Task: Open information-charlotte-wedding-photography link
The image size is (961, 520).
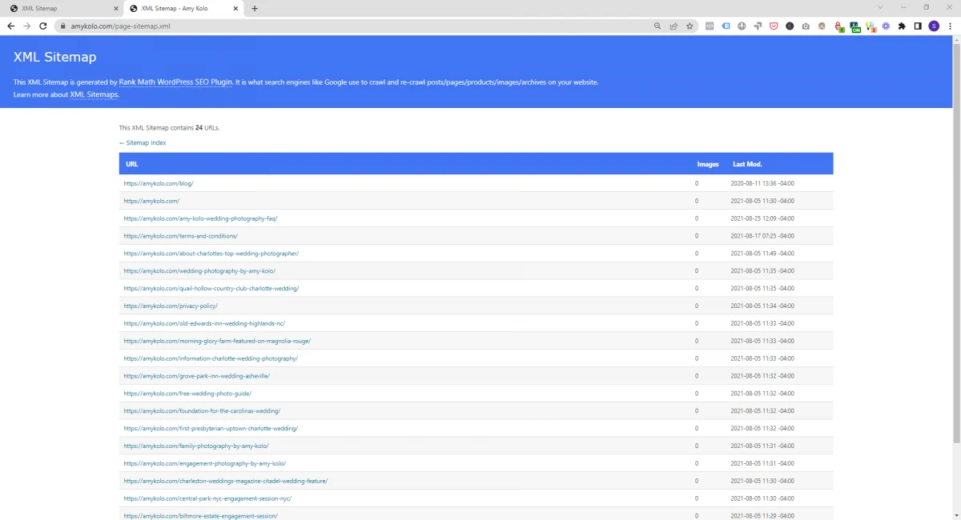Action: [211, 358]
